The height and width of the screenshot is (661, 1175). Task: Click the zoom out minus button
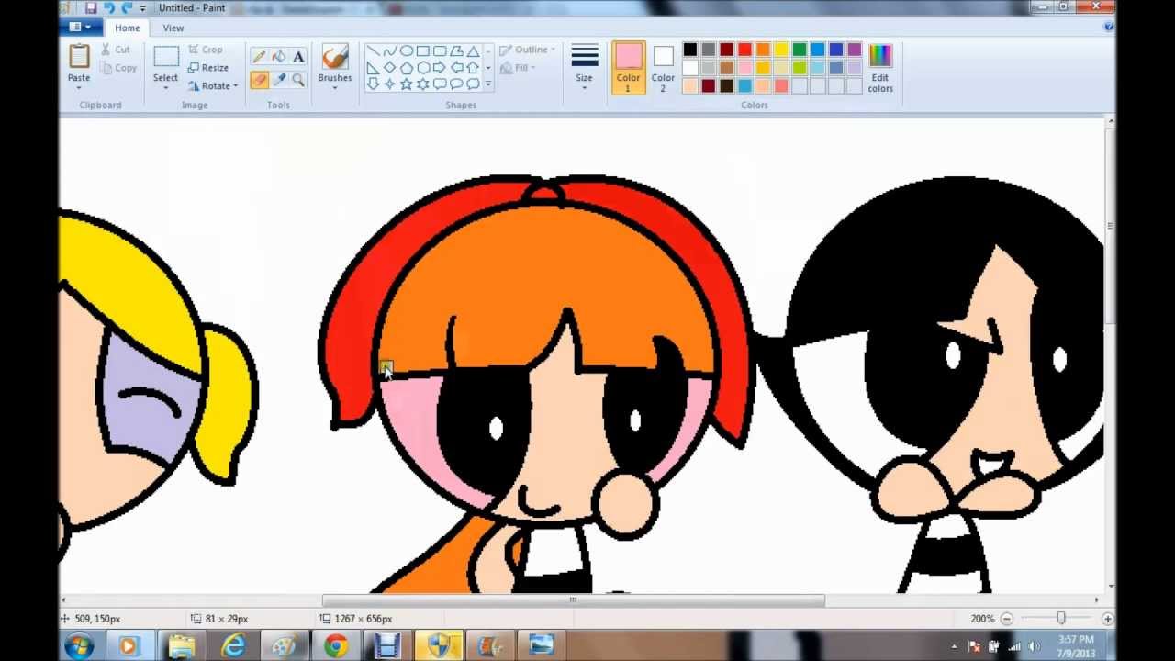pos(1007,619)
